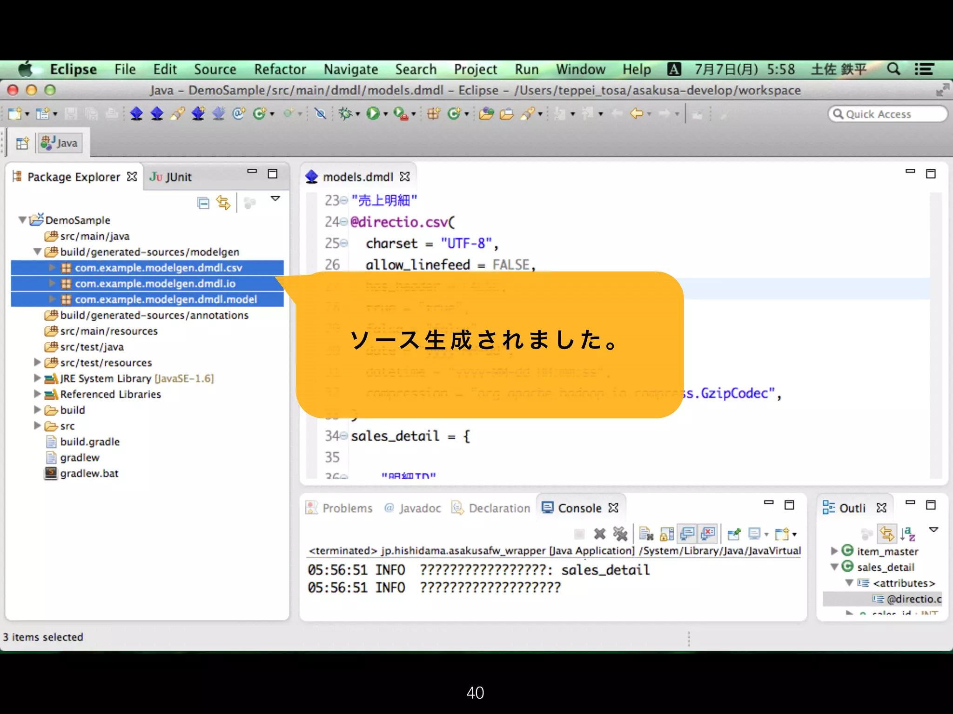Screen dimensions: 953x714
Task: Click the Clear Console icon
Action: click(646, 534)
